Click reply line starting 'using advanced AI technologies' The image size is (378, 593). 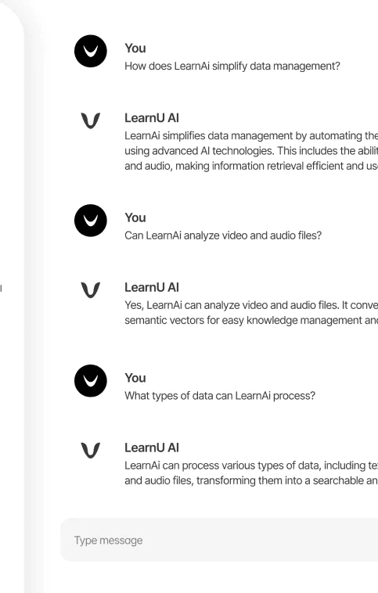[x=251, y=151]
